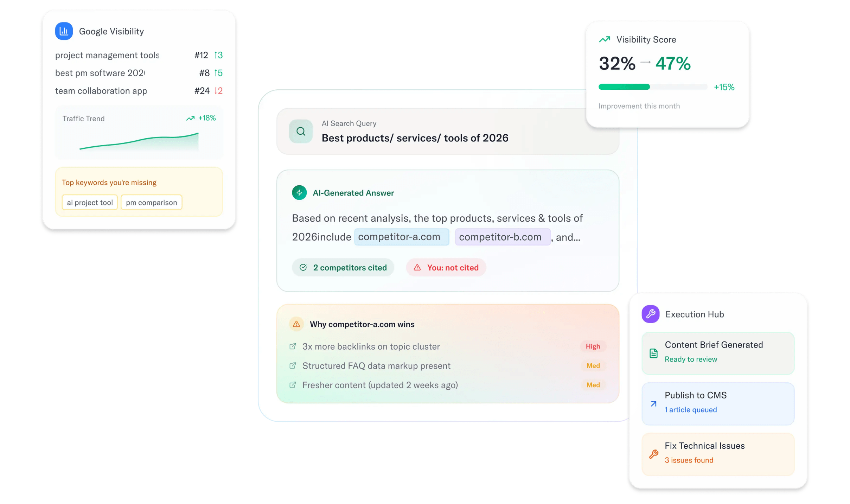Select the 'pm comparison' keyword chip
The image size is (850, 504).
click(151, 202)
